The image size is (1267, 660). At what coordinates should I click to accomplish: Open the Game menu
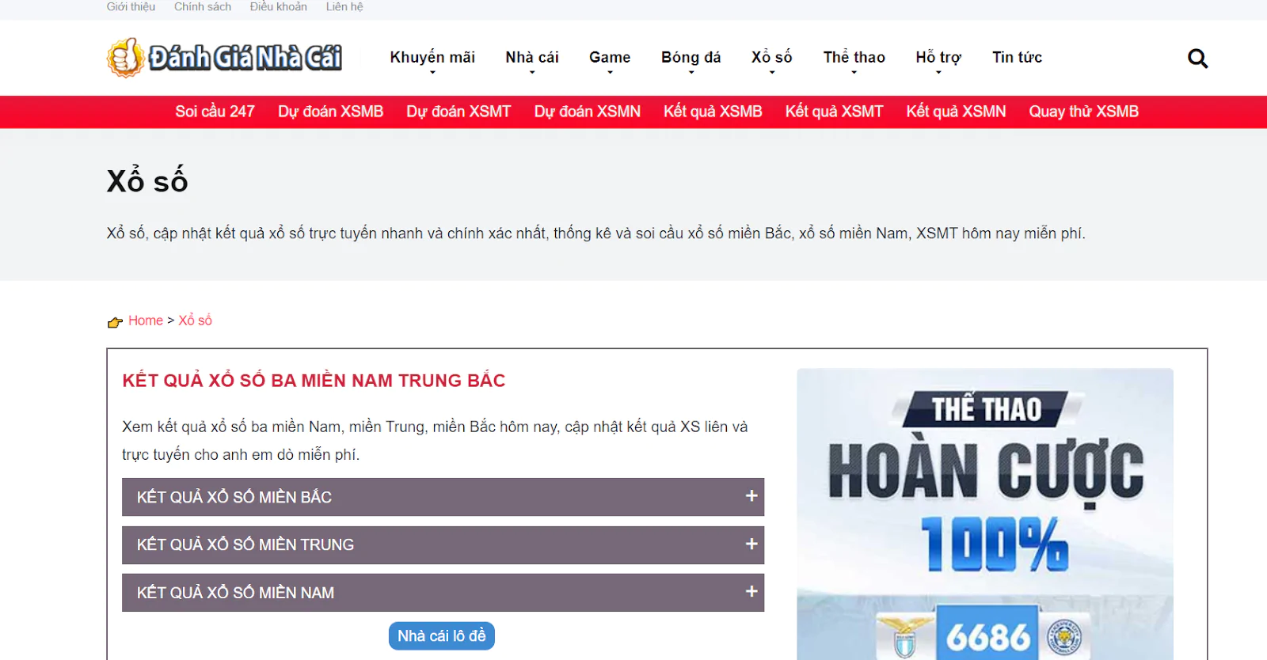click(610, 58)
